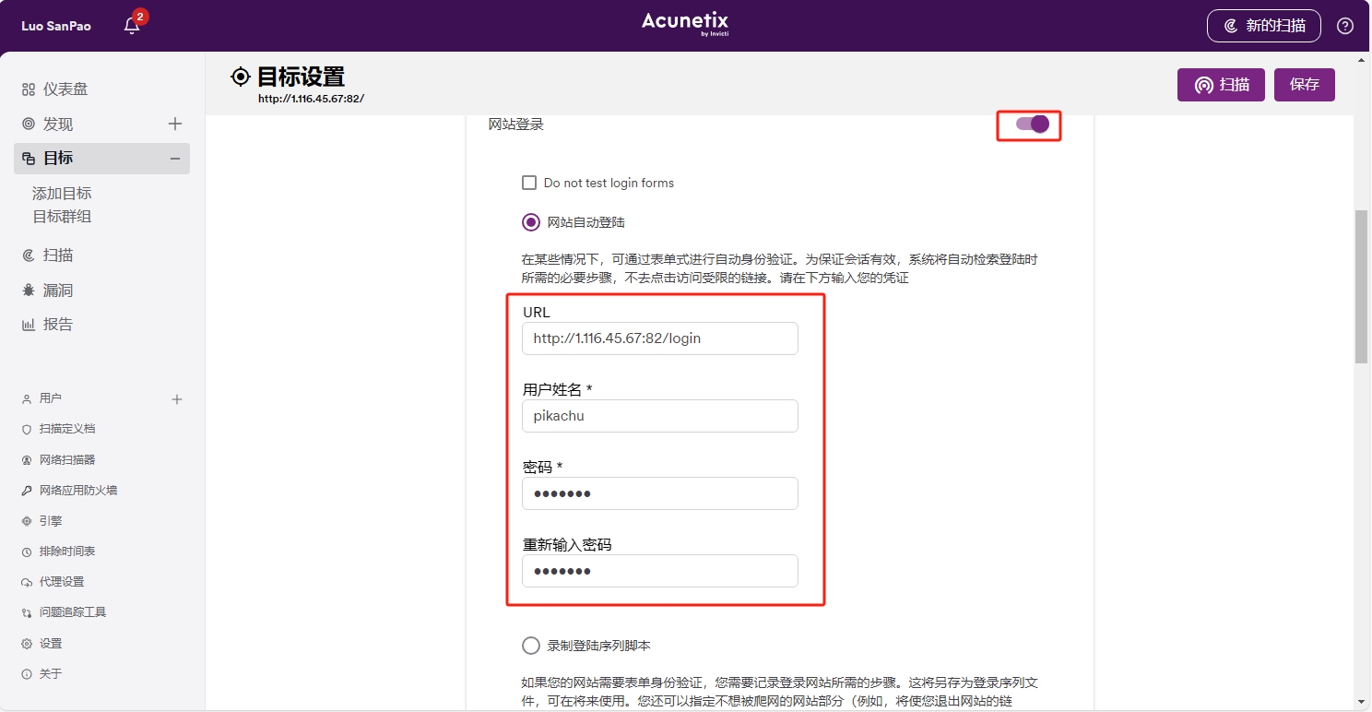
Task: Open the 仪表盘 menu item
Action: [x=65, y=89]
